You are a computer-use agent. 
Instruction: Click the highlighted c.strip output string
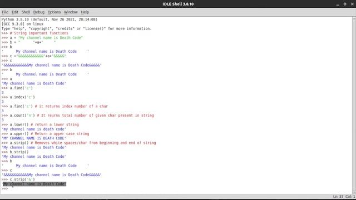tap(34, 184)
